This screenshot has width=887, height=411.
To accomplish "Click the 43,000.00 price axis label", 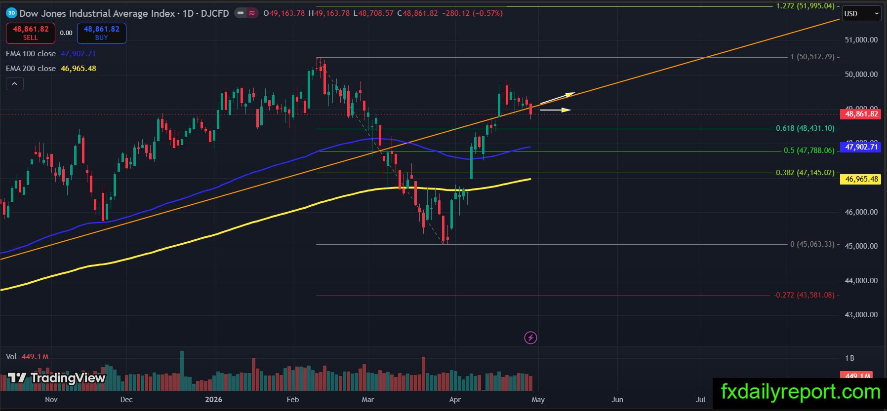I will pos(861,315).
